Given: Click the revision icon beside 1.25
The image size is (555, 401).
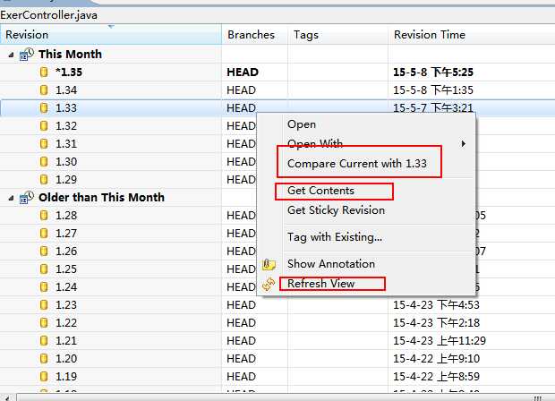Looking at the screenshot, I should click(44, 269).
